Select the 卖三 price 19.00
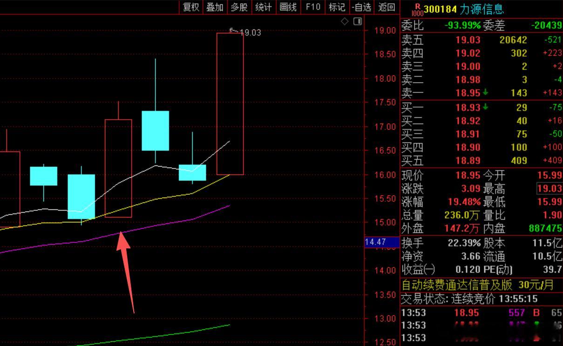The height and width of the screenshot is (346, 563). tap(468, 67)
